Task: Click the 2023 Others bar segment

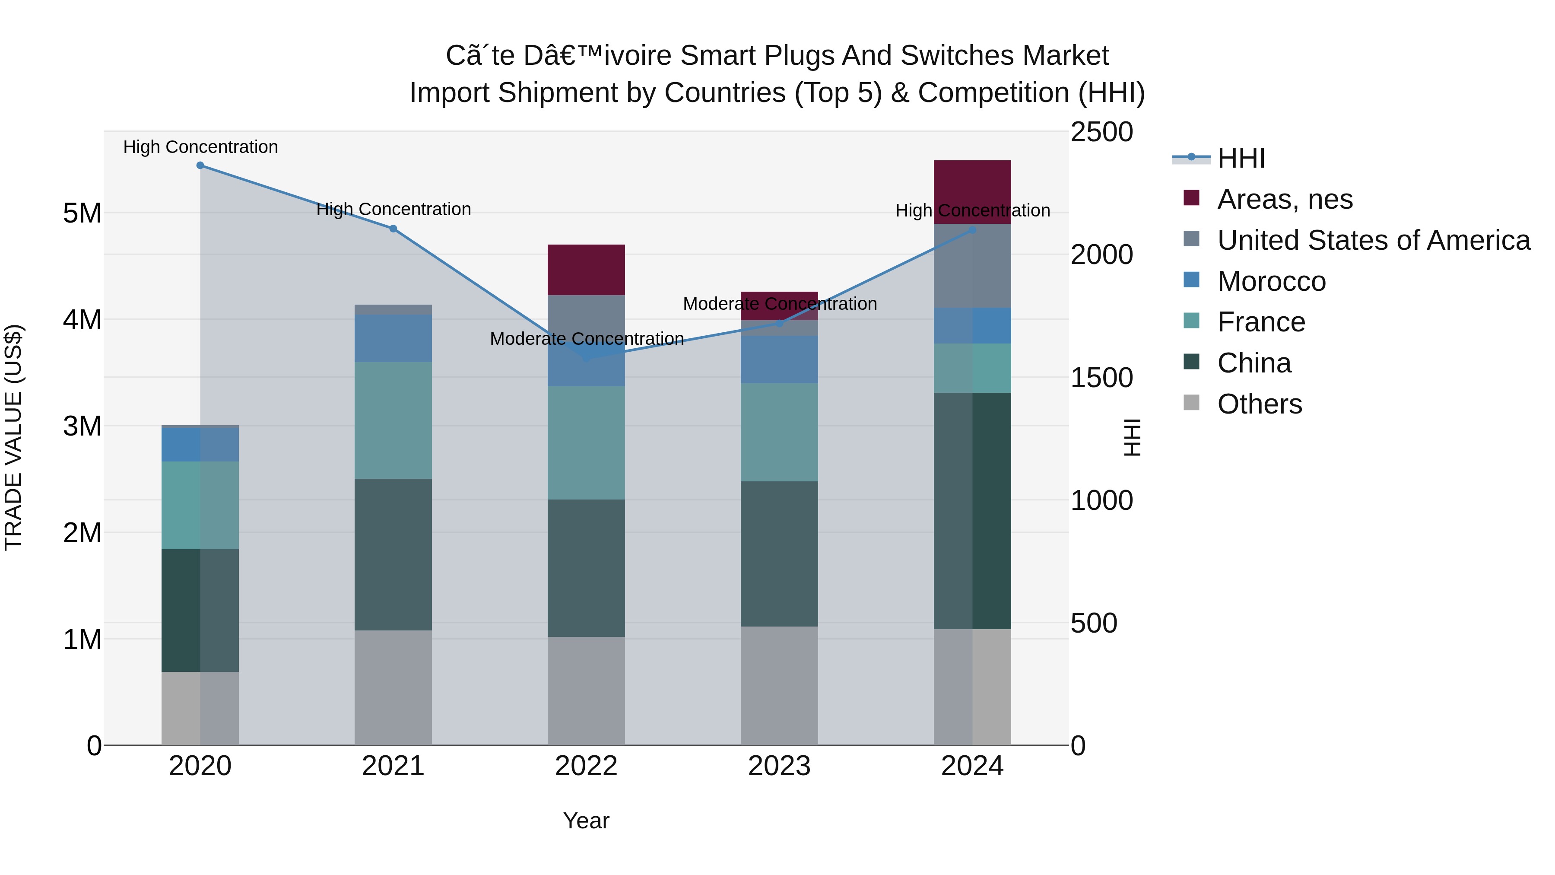Action: point(779,685)
